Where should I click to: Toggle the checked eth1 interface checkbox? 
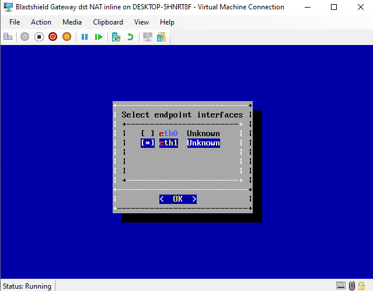(148, 143)
